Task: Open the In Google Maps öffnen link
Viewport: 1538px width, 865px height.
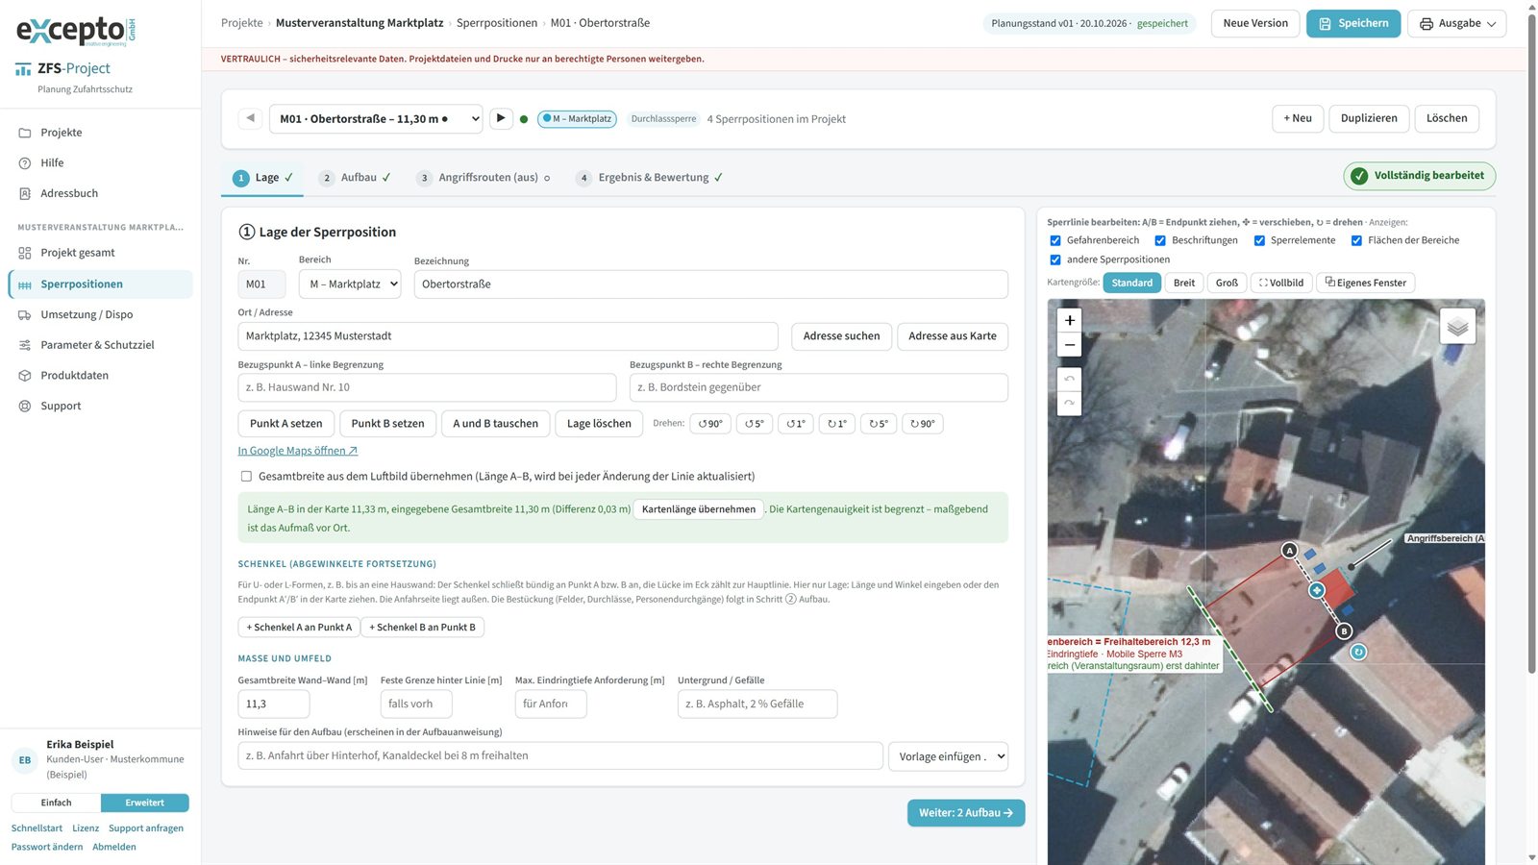Action: (x=298, y=451)
